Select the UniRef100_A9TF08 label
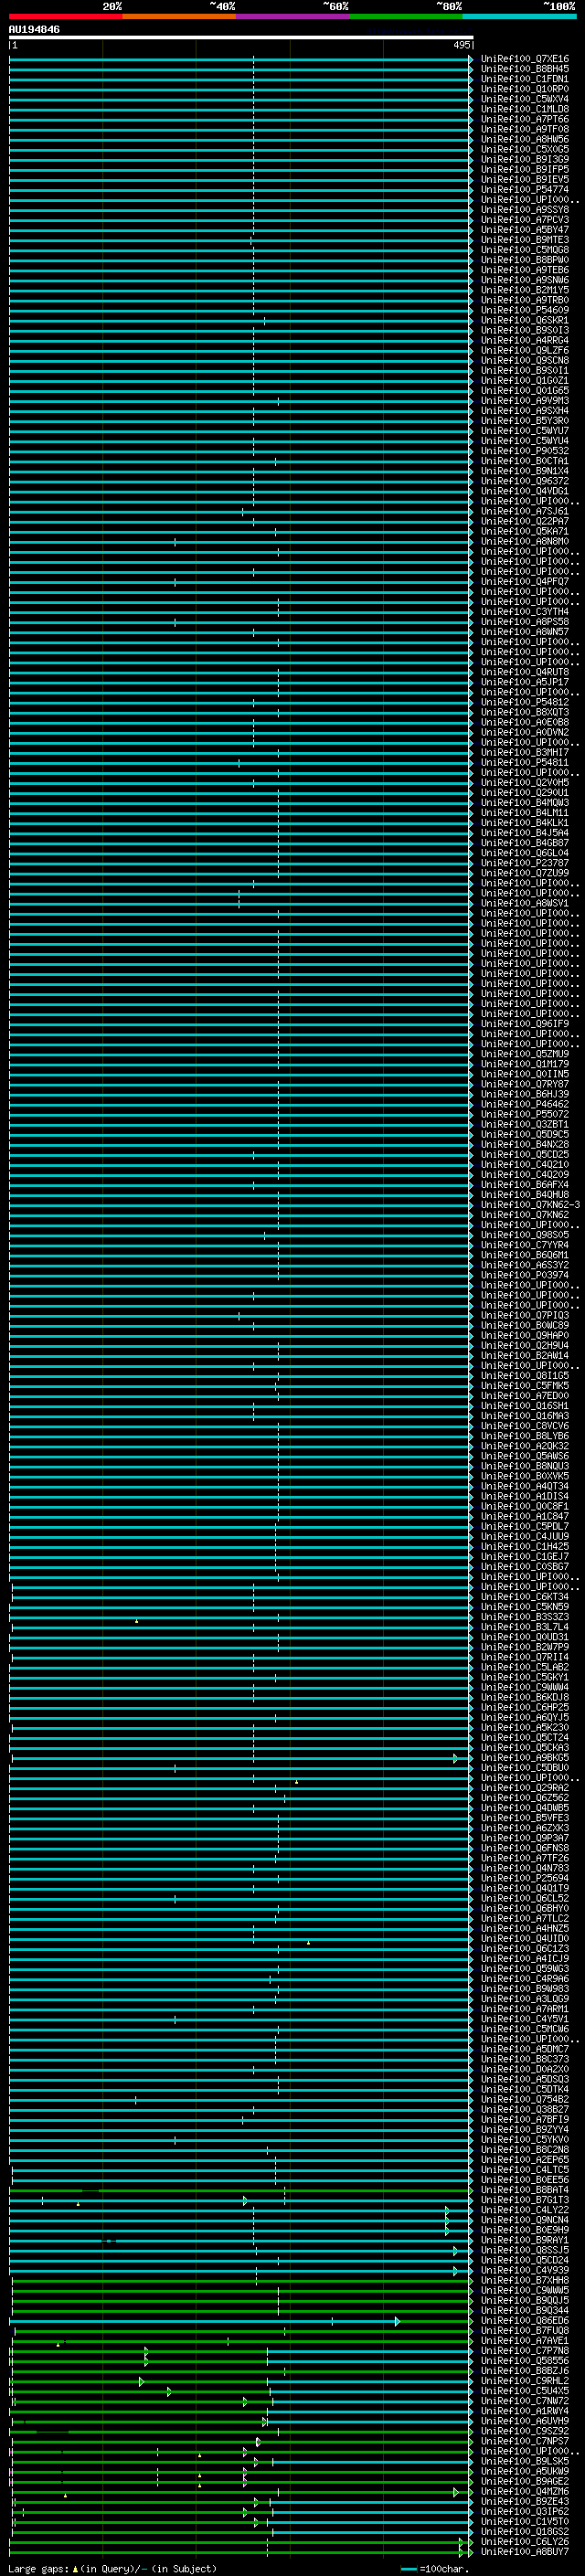The image size is (585, 2576). coord(525,129)
